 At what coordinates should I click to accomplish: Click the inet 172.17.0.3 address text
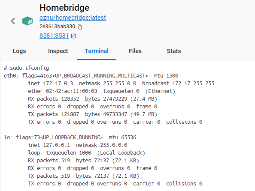[x=51, y=84]
